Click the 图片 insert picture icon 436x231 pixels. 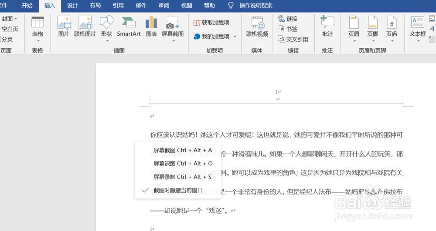64,23
